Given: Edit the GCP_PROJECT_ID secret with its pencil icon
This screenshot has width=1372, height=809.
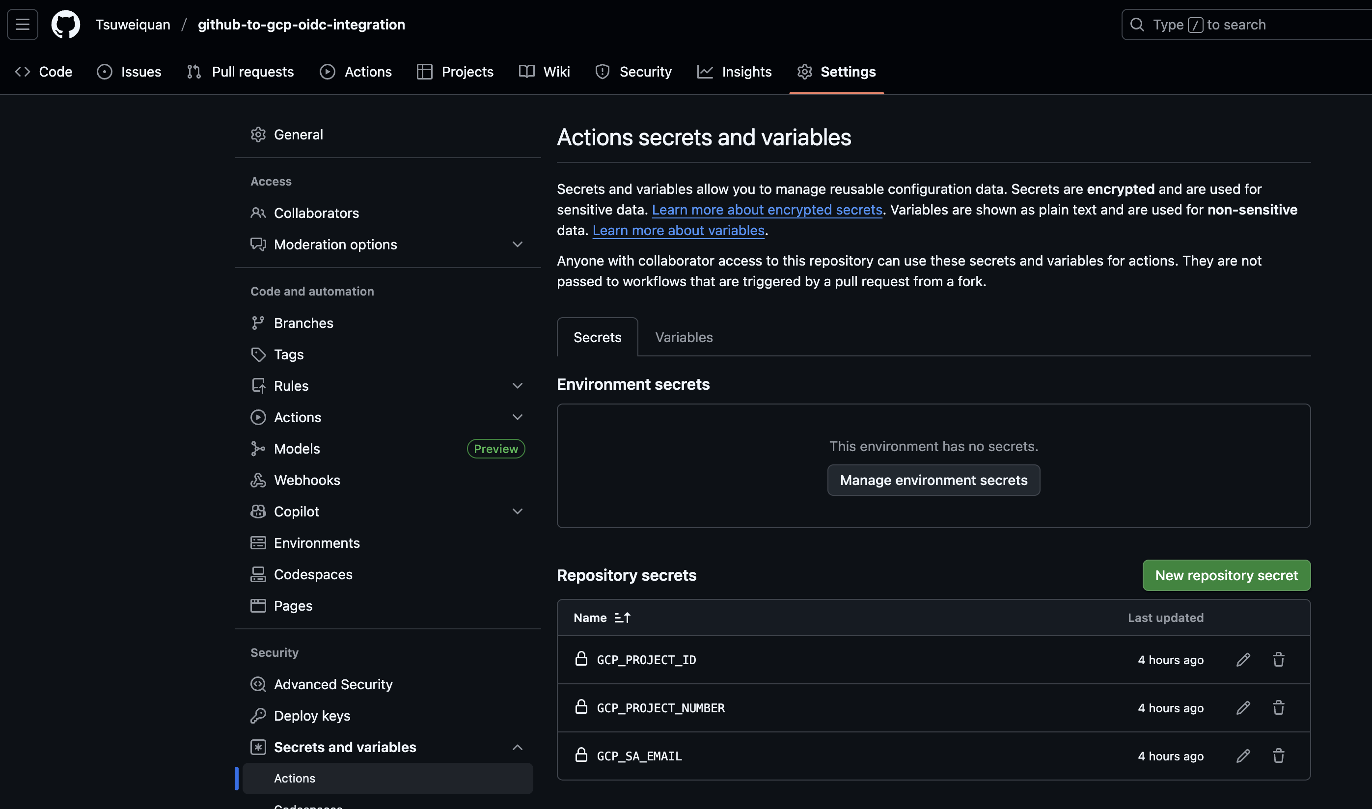Looking at the screenshot, I should pyautogui.click(x=1243, y=660).
